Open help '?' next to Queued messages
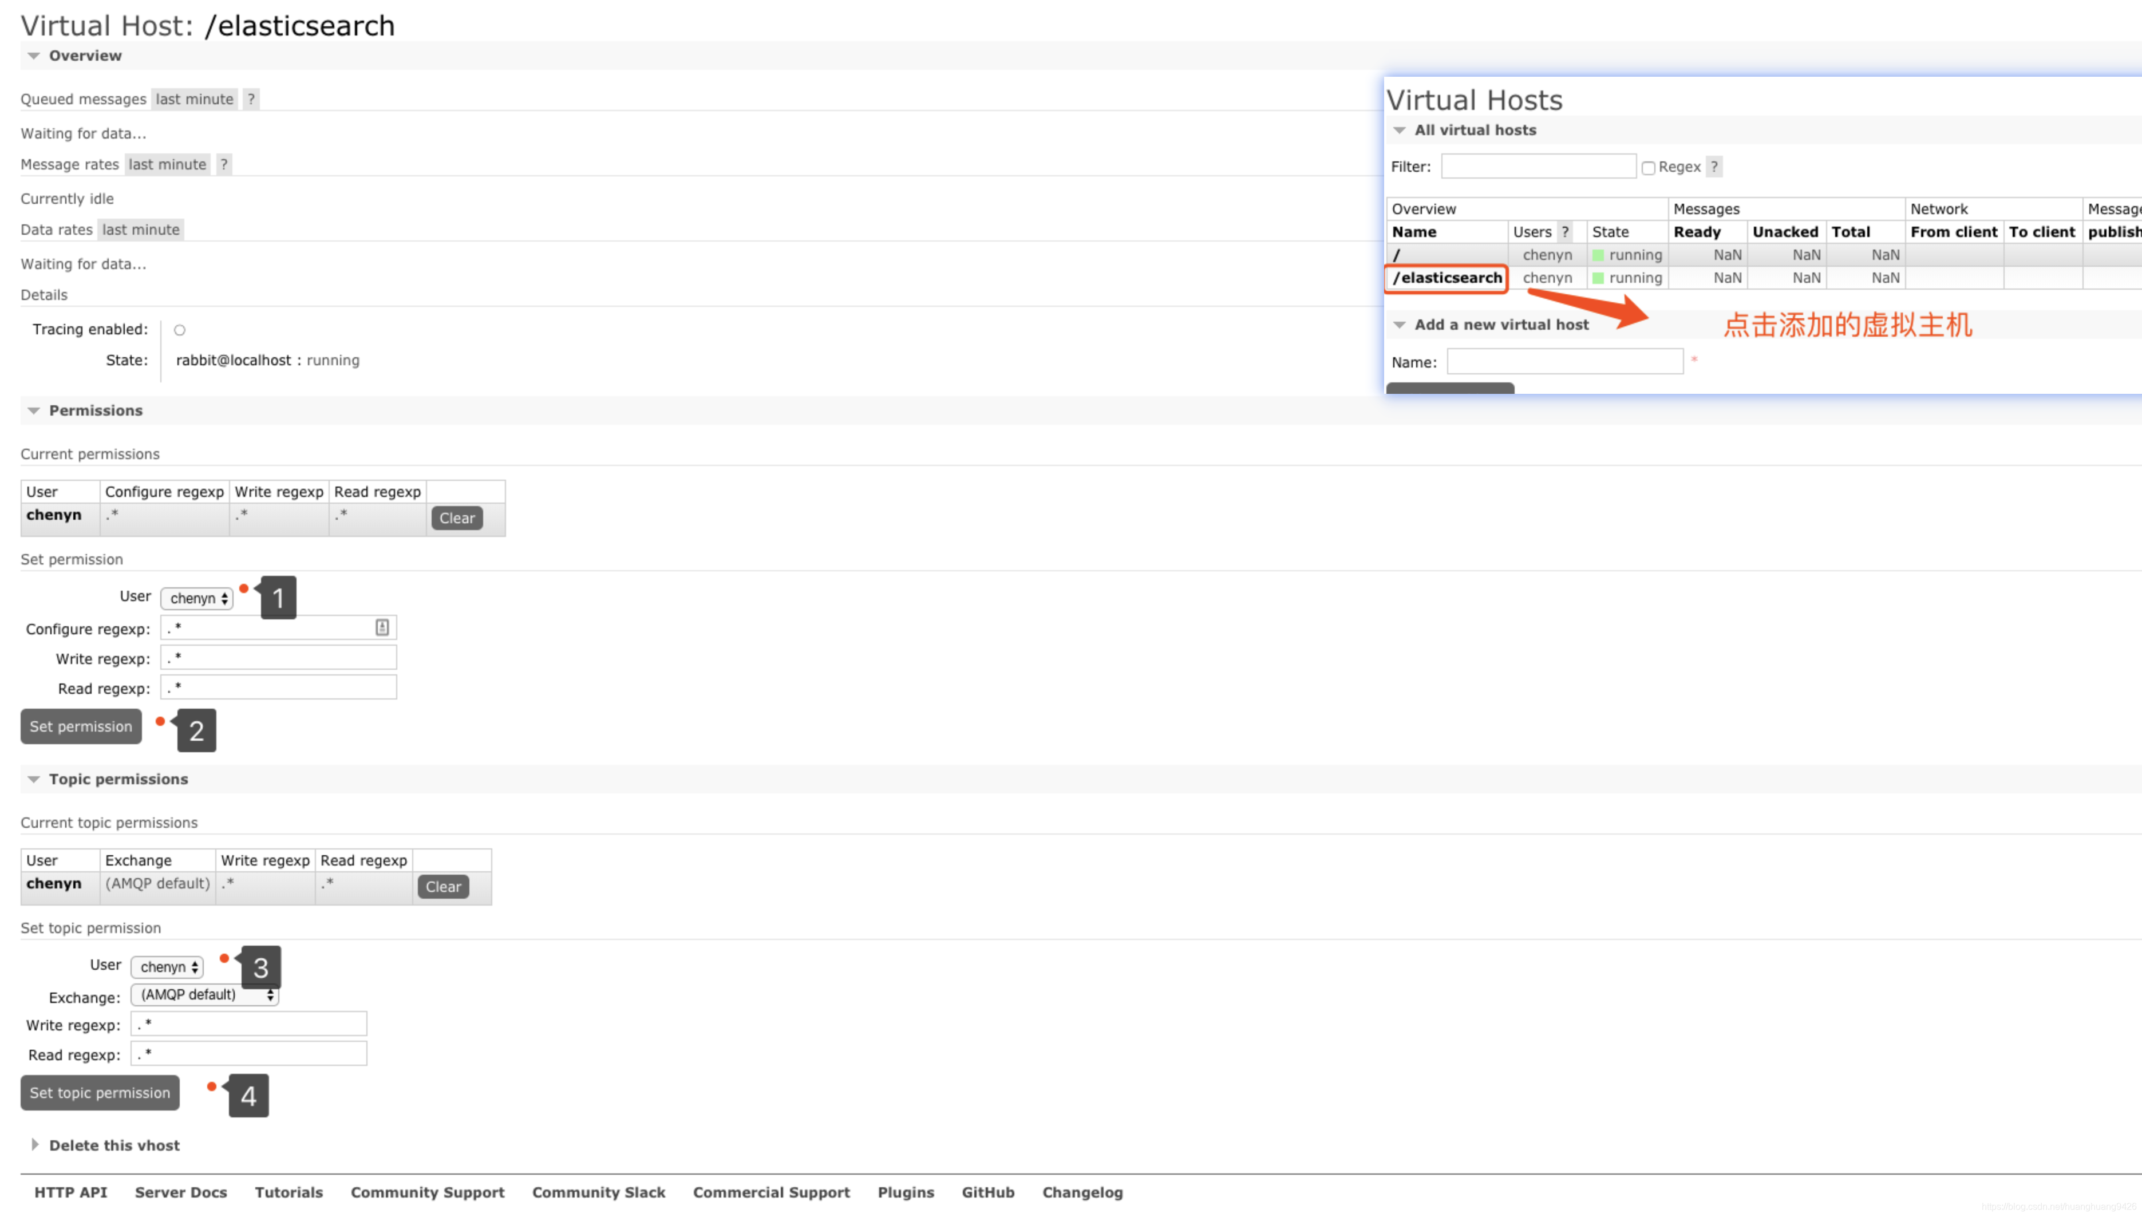 (251, 98)
